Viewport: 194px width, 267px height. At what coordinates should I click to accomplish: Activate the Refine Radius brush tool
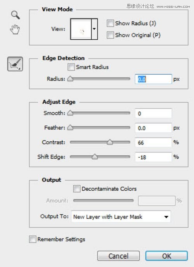[x=15, y=64]
